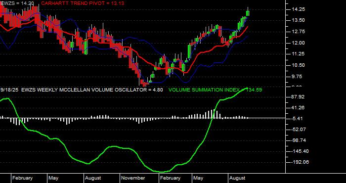Click the -145.40 oscillator axis value
This screenshot has height=183, width=346.
tap(300, 151)
